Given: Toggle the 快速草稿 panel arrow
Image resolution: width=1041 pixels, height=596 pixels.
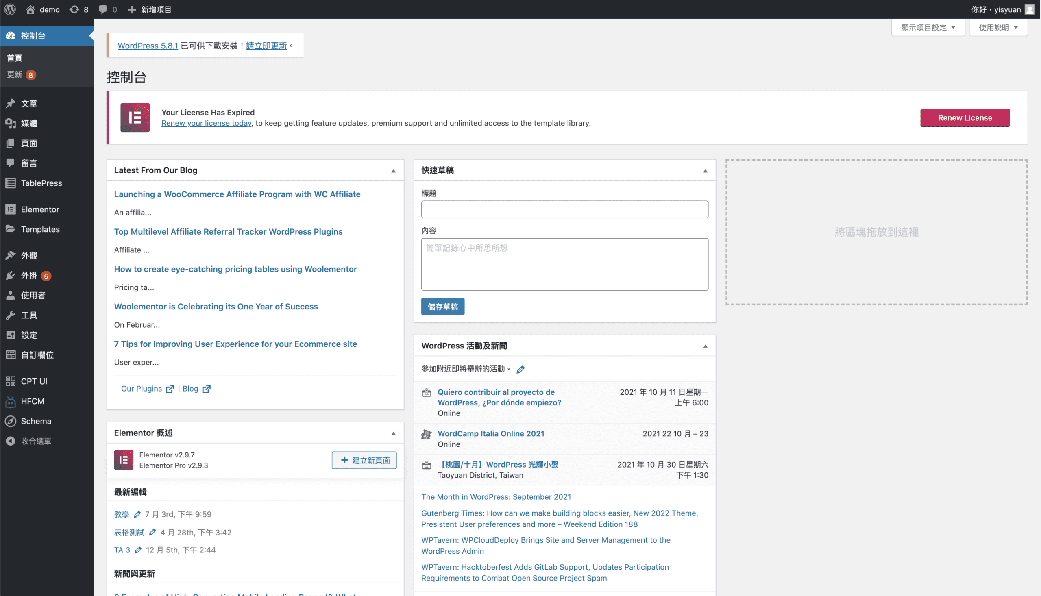Looking at the screenshot, I should pyautogui.click(x=705, y=171).
